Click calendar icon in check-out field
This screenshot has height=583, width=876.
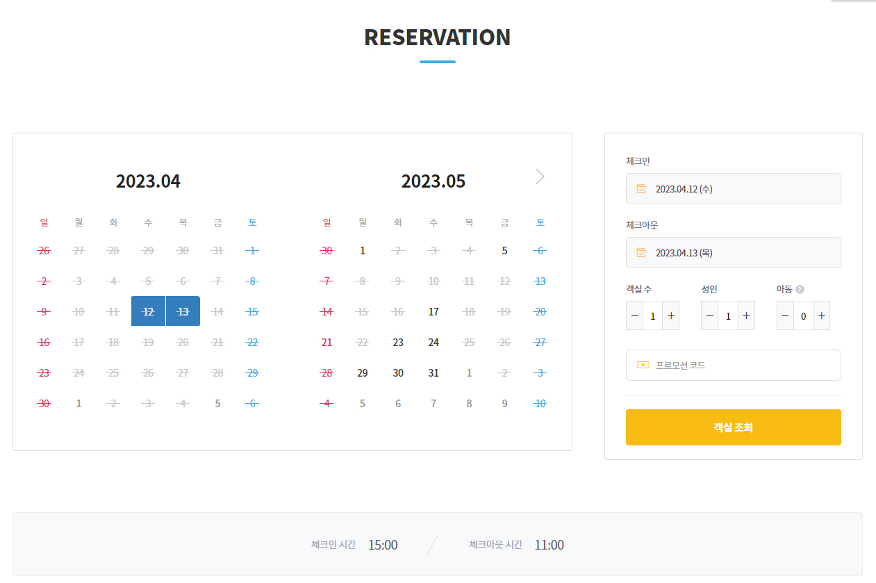click(641, 252)
